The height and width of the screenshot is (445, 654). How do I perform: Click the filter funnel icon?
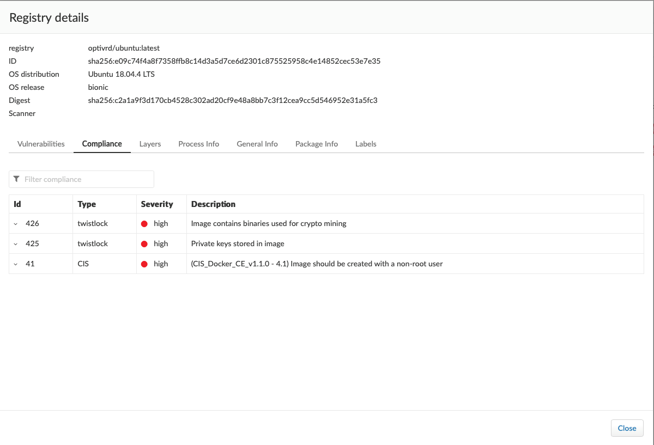coord(17,179)
